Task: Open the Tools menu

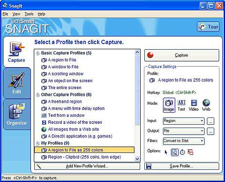Action: point(29,14)
